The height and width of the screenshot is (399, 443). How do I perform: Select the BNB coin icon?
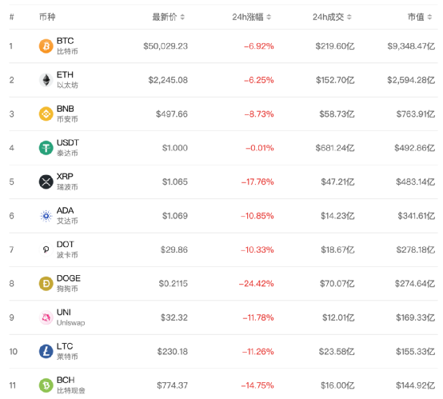click(x=46, y=114)
